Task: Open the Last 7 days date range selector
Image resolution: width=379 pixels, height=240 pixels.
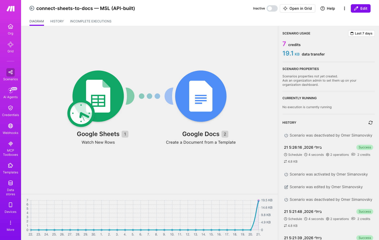Action: click(x=361, y=33)
